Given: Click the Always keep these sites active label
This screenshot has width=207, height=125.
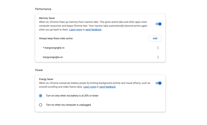Looking at the screenshot, I should [56, 39].
